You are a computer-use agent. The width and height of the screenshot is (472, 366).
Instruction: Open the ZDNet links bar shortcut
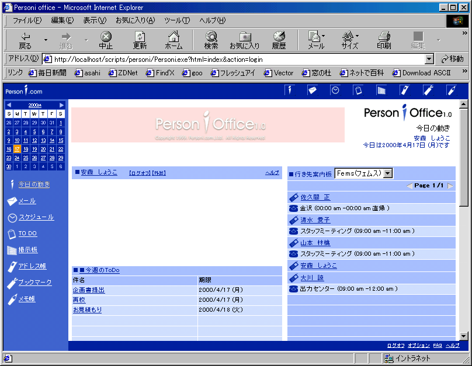click(123, 73)
